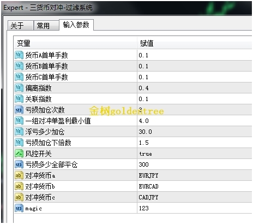Screen dimensions: 253x224
Task: Click the boolean icon next to 风控开关
Action: 19,154
